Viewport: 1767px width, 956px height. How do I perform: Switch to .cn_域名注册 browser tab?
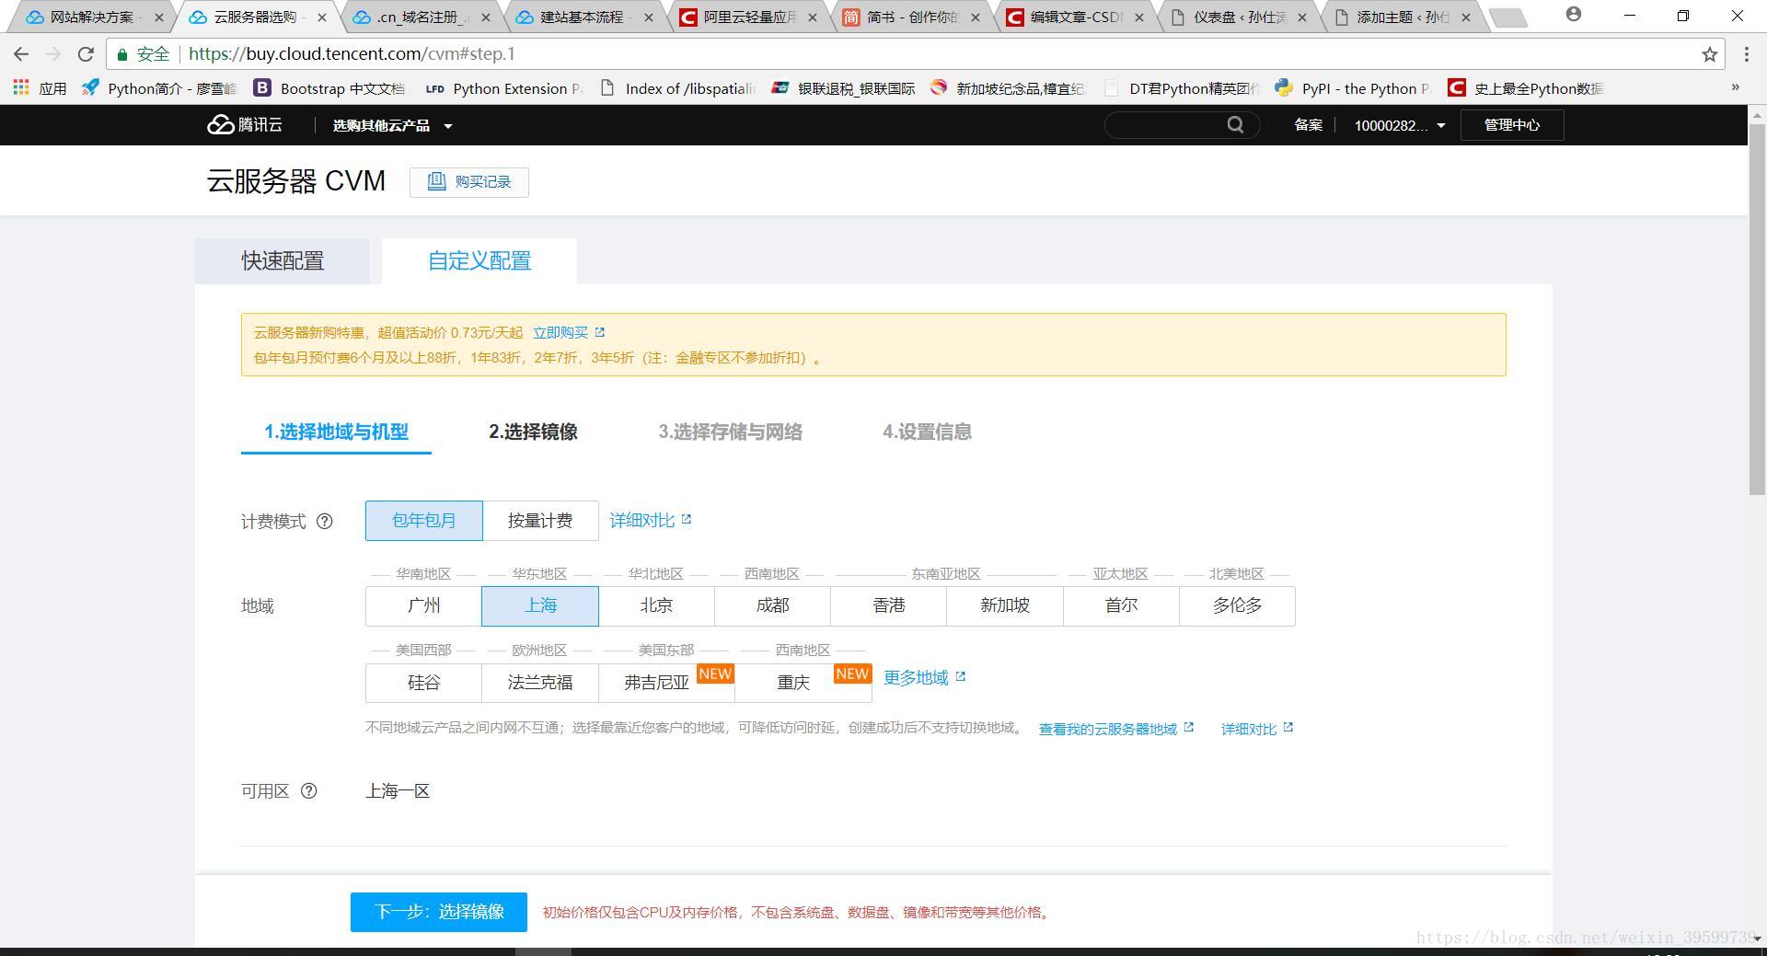(422, 17)
